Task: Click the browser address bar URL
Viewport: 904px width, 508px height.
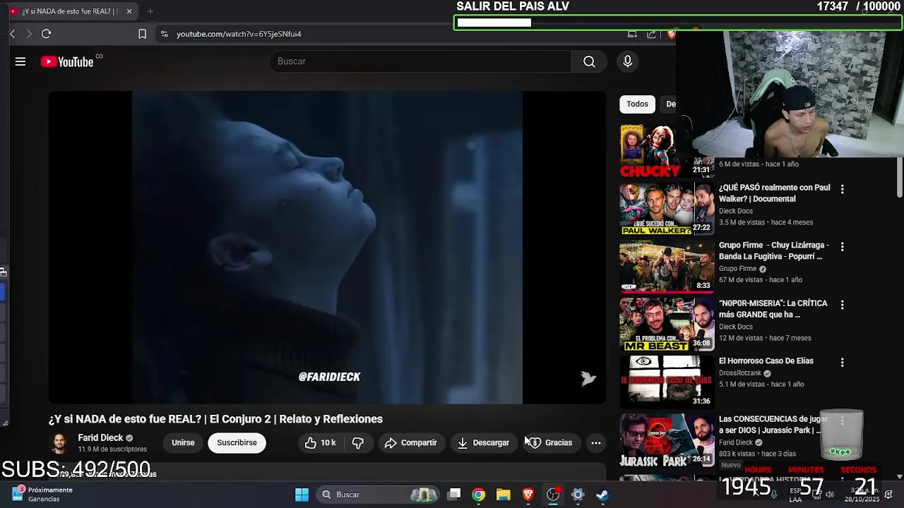Action: coord(239,34)
